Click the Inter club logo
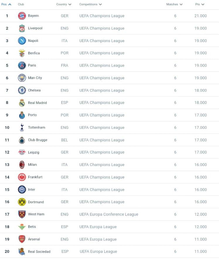This screenshot has width=219, height=260. click(22, 189)
